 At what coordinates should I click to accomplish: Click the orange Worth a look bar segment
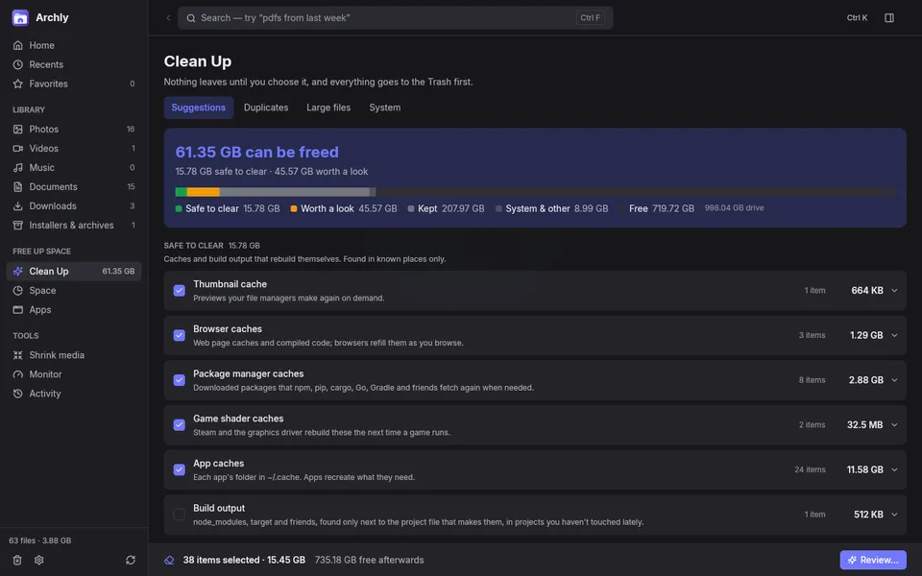(204, 192)
